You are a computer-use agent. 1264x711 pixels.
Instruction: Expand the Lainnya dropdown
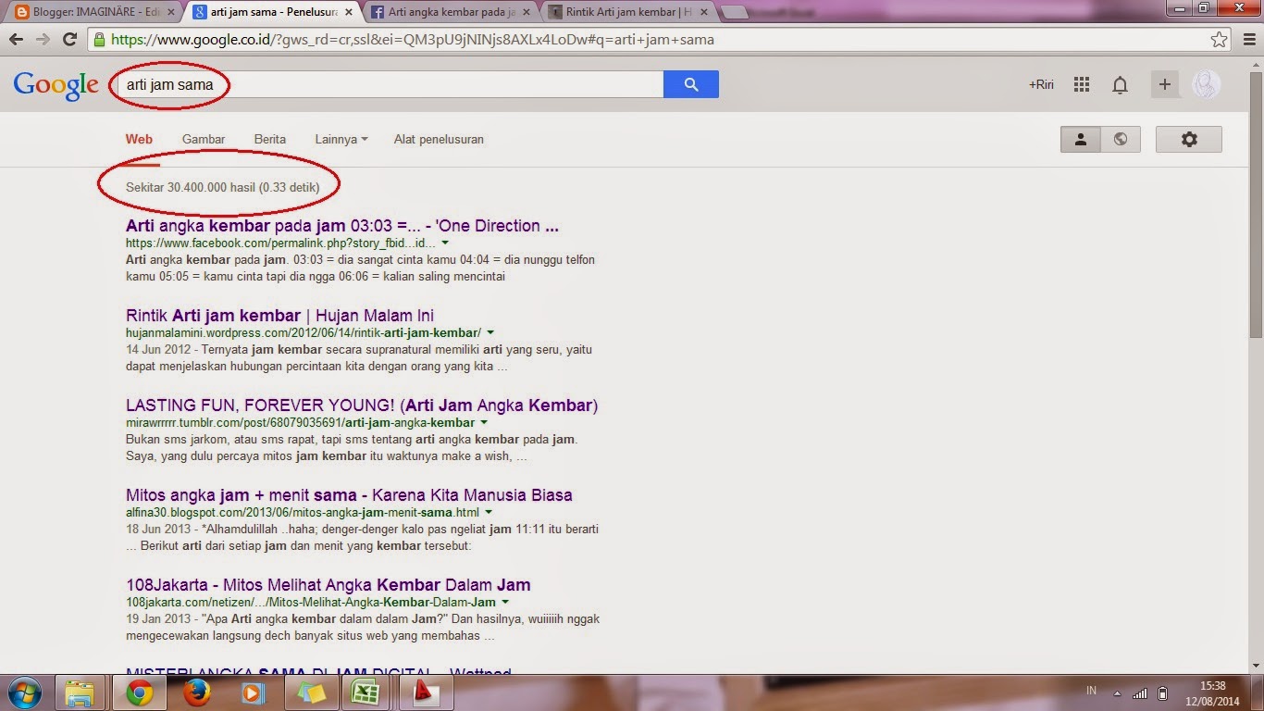(341, 139)
